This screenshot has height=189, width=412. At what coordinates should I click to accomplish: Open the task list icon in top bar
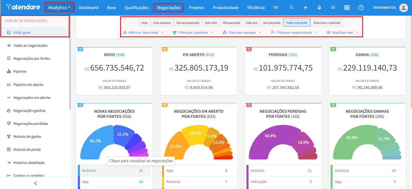pyautogui.click(x=333, y=8)
